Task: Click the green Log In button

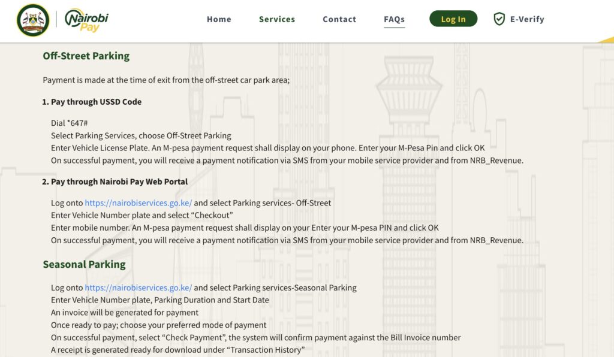Action: [x=453, y=19]
